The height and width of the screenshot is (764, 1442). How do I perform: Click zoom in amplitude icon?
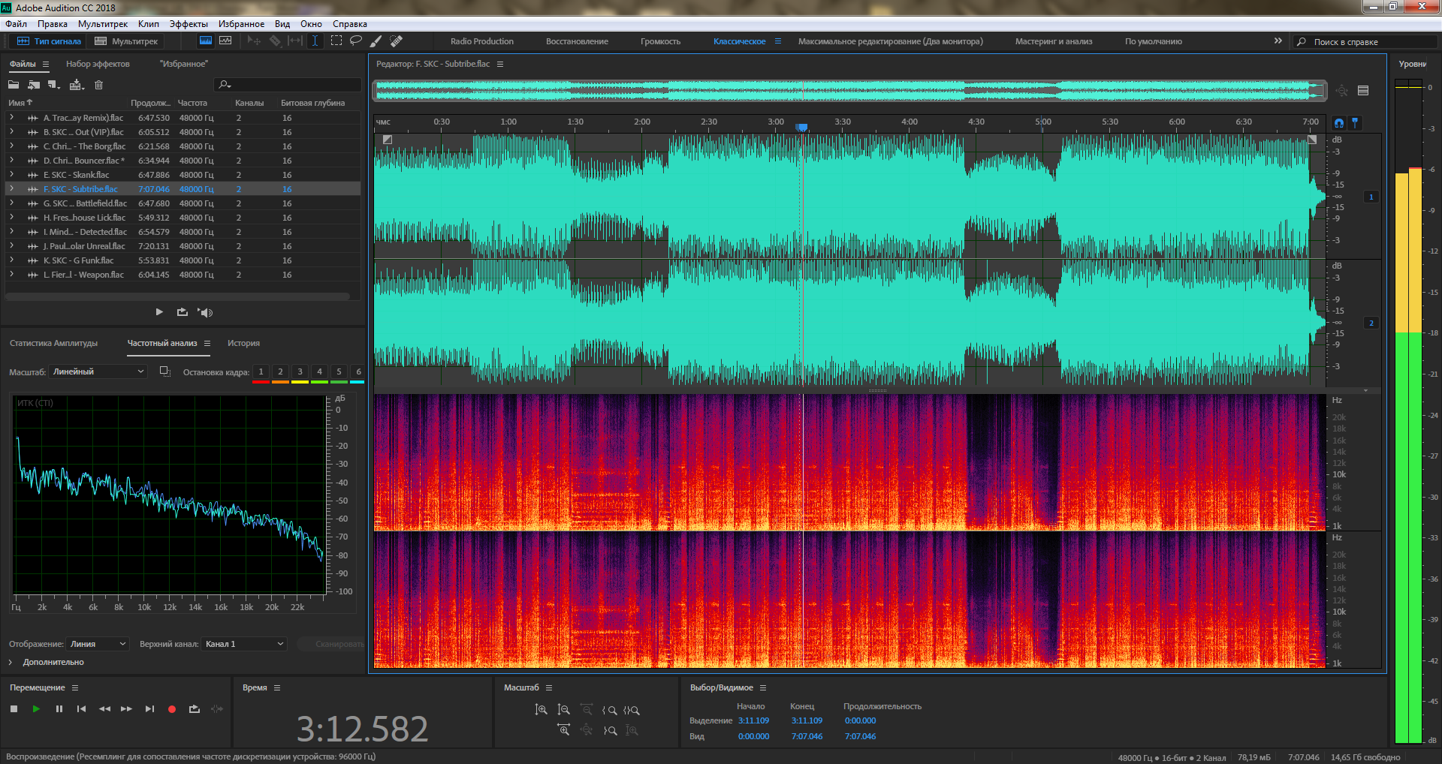pos(541,710)
